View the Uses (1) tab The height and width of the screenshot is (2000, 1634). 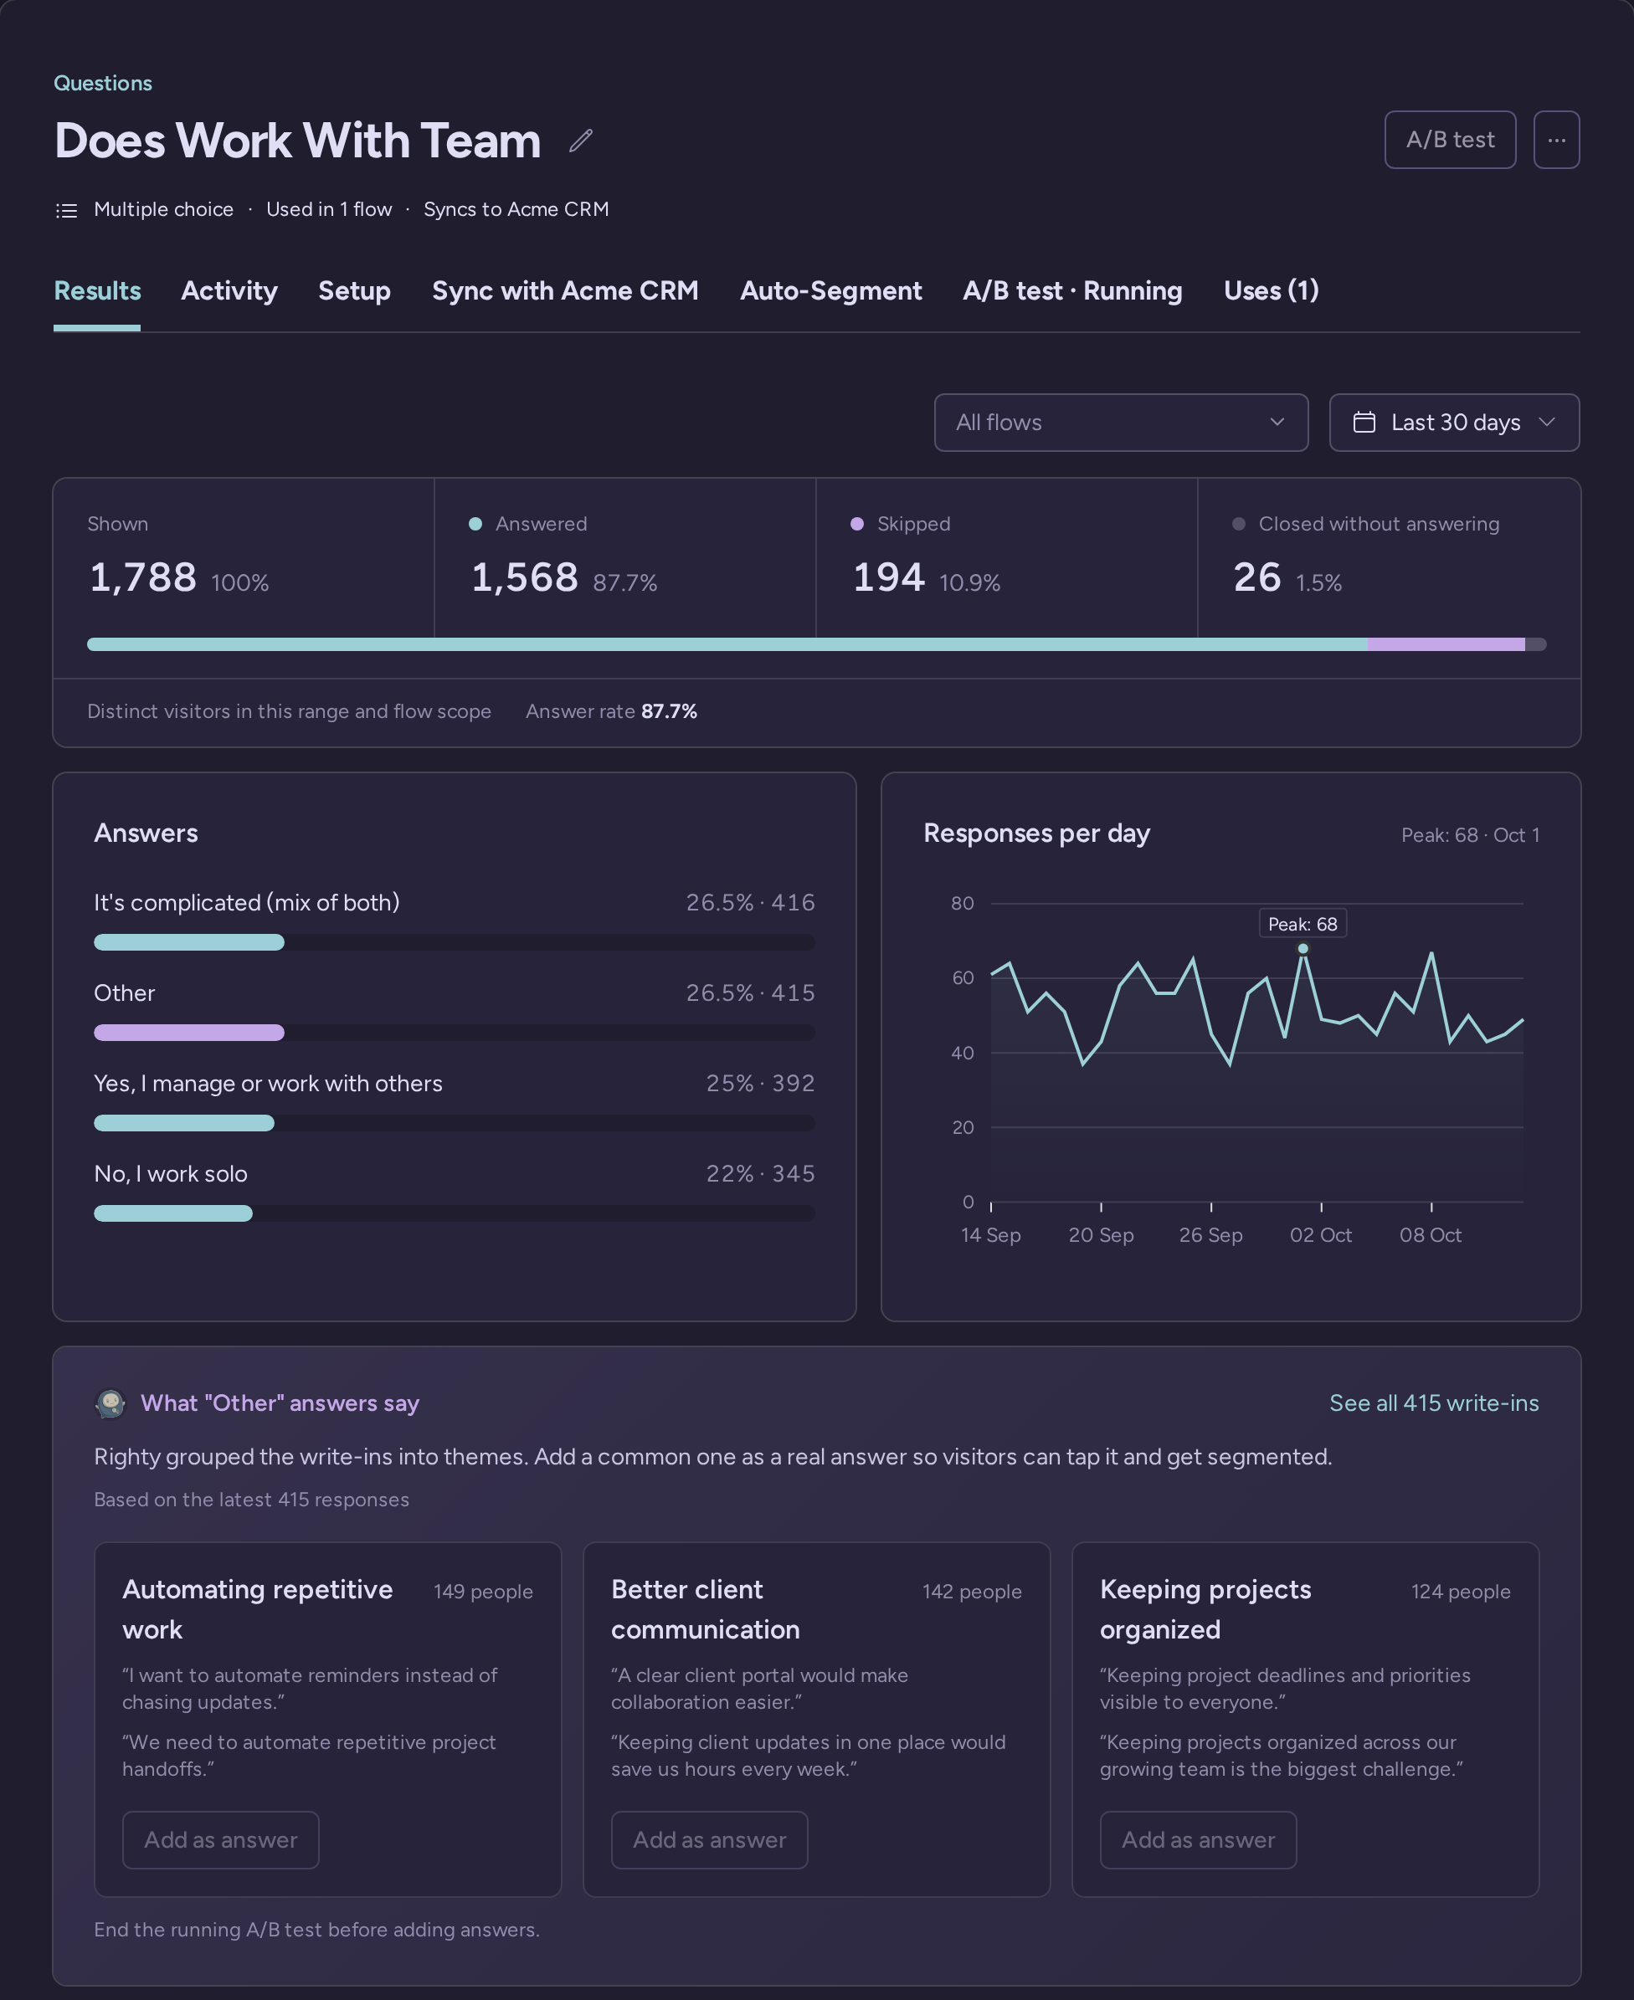click(1271, 290)
